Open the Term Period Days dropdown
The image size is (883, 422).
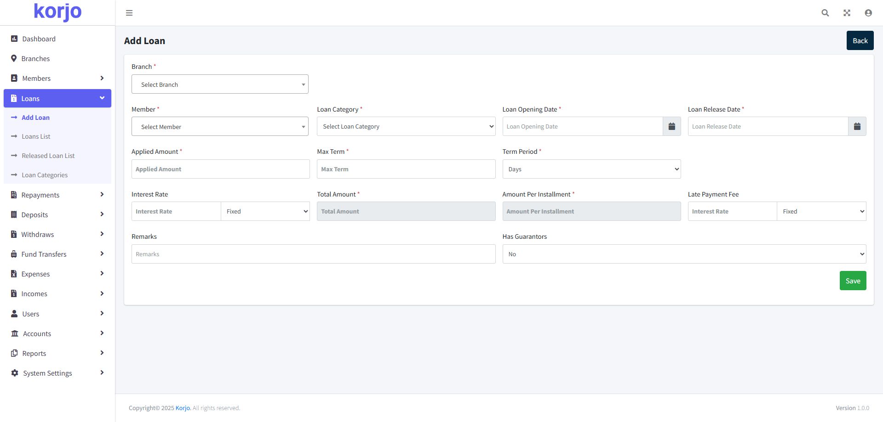click(x=591, y=169)
